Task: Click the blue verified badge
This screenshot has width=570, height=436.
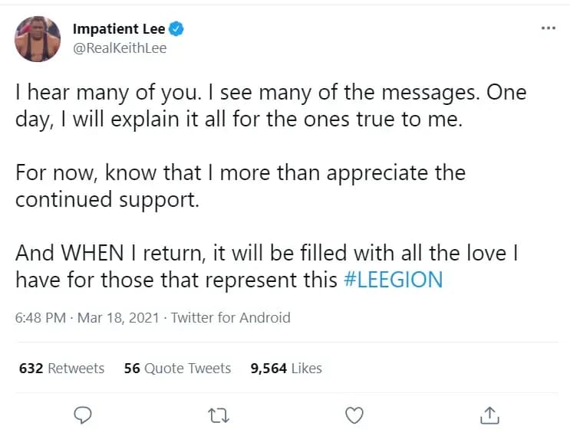Action: point(176,29)
